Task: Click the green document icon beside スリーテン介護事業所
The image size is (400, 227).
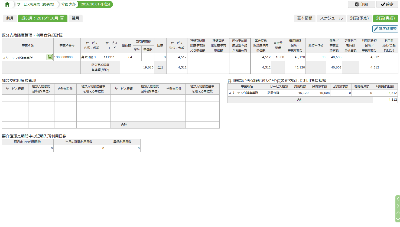Action: (x=50, y=57)
